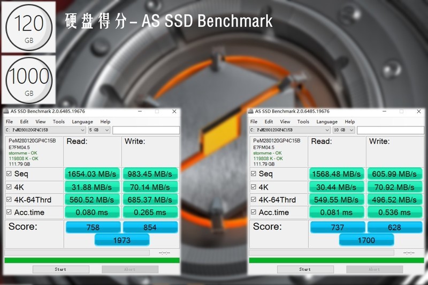Screen dimensions: 428x285
Task: Expand the drive selector in the left window
Action: coord(82,130)
